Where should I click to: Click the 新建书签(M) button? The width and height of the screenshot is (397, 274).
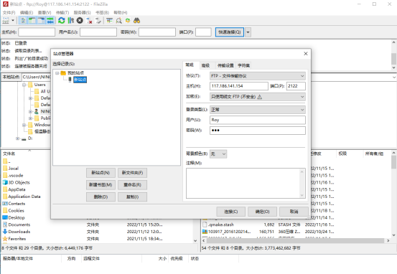click(101, 185)
